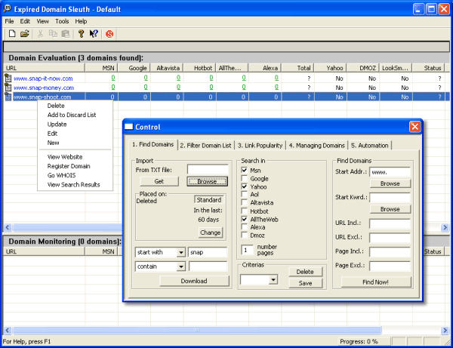The height and width of the screenshot is (348, 453).
Task: Open the 'start with' dropdown
Action: [181, 252]
